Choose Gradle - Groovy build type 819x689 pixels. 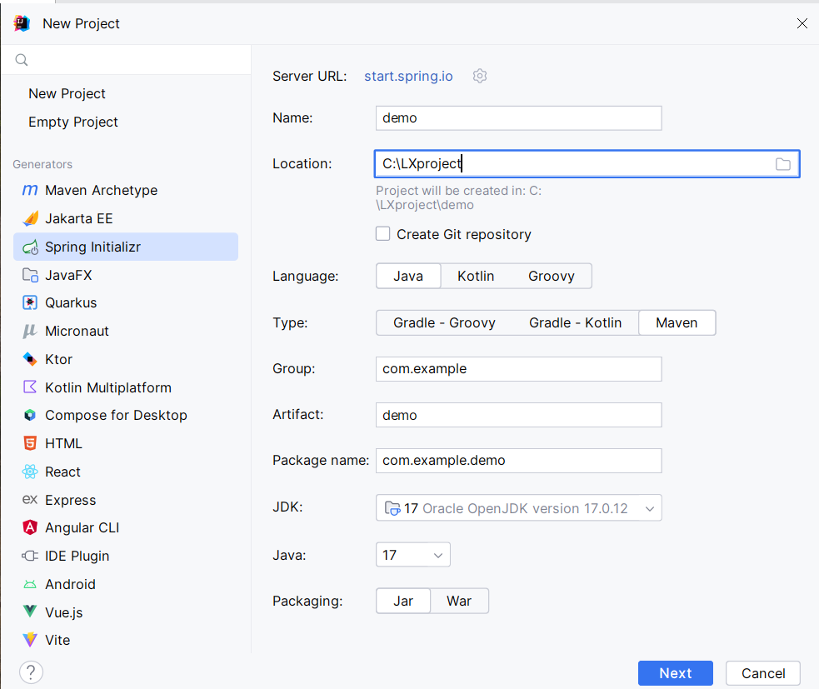click(445, 322)
